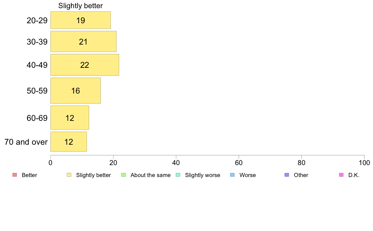373x231 pixels.
Task: Select the 30-39 bar showing 21
Action: point(84,41)
